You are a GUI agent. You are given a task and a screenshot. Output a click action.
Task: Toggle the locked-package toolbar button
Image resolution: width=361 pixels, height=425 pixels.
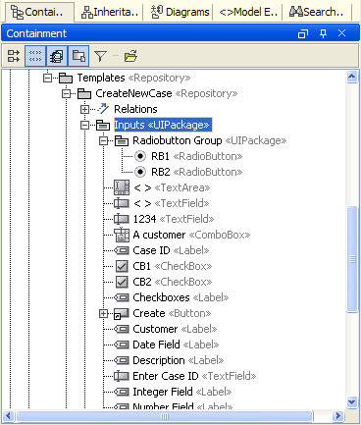click(x=78, y=56)
